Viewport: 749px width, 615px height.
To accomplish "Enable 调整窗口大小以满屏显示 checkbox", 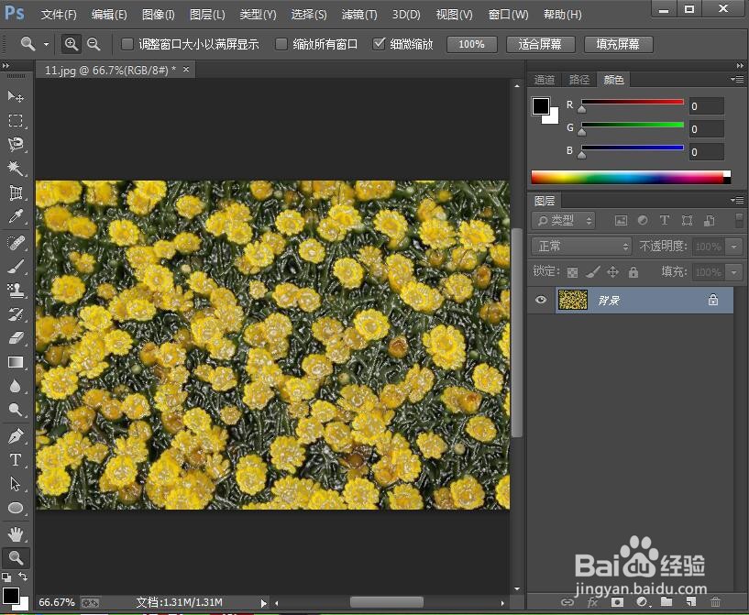I will (x=127, y=44).
